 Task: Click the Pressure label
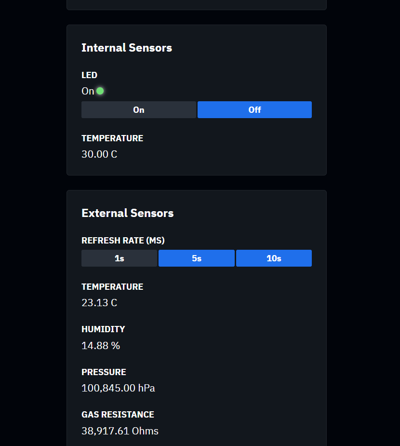[x=104, y=372]
